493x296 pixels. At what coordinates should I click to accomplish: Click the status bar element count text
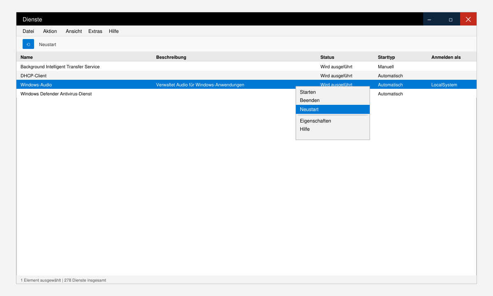pyautogui.click(x=63, y=280)
